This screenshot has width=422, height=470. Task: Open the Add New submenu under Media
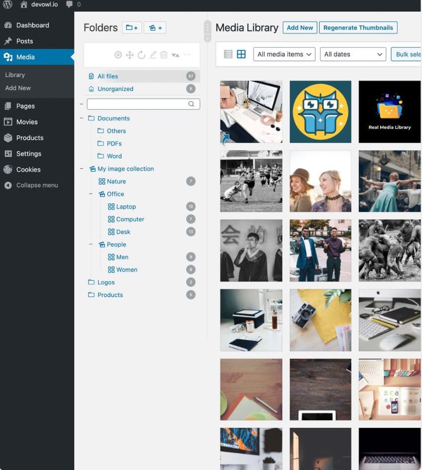tap(18, 88)
